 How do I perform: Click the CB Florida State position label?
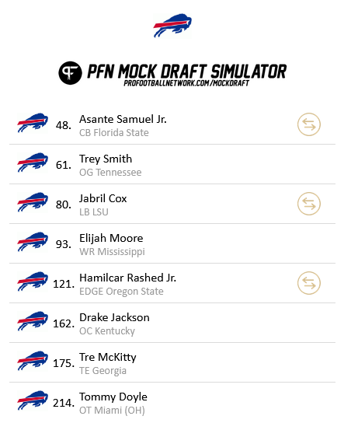coord(114,133)
